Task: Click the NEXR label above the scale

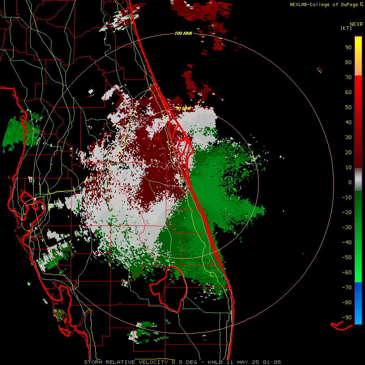Action: pos(356,24)
